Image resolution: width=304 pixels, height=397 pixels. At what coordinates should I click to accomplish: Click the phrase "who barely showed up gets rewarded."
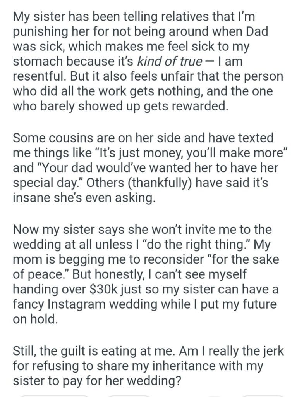click(120, 107)
